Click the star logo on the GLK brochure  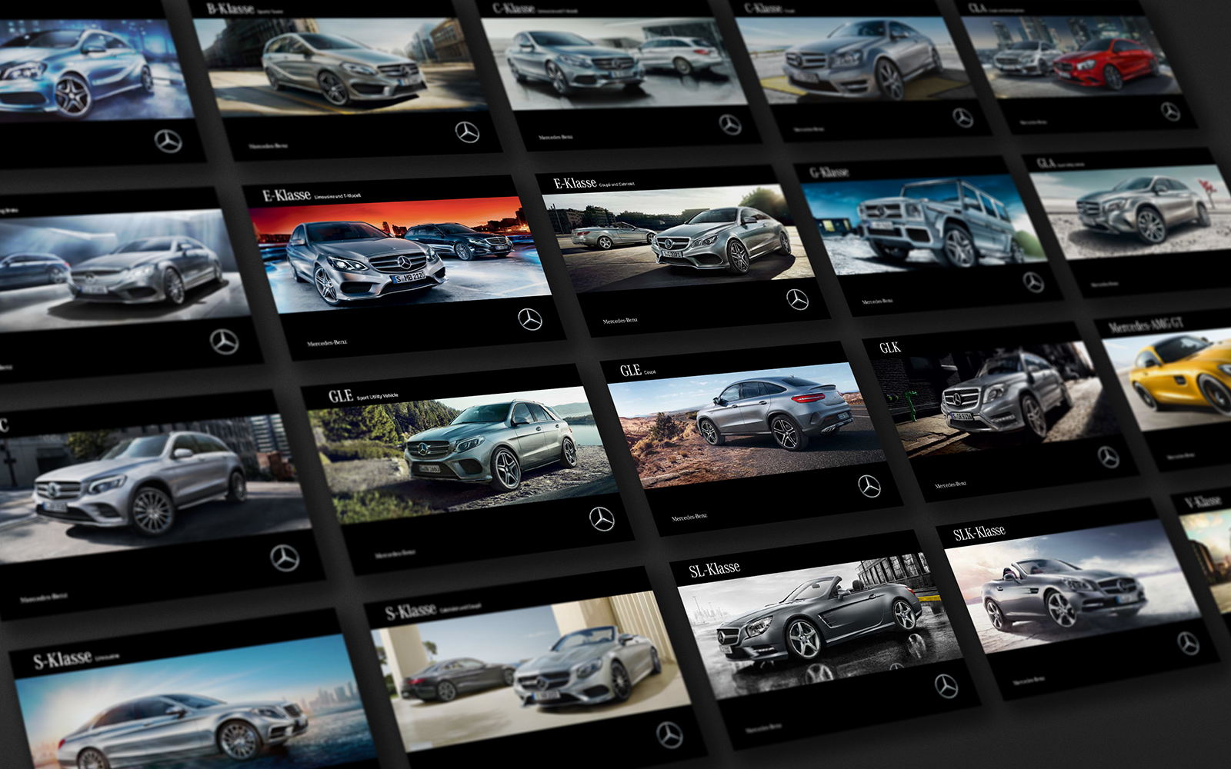tap(1108, 457)
